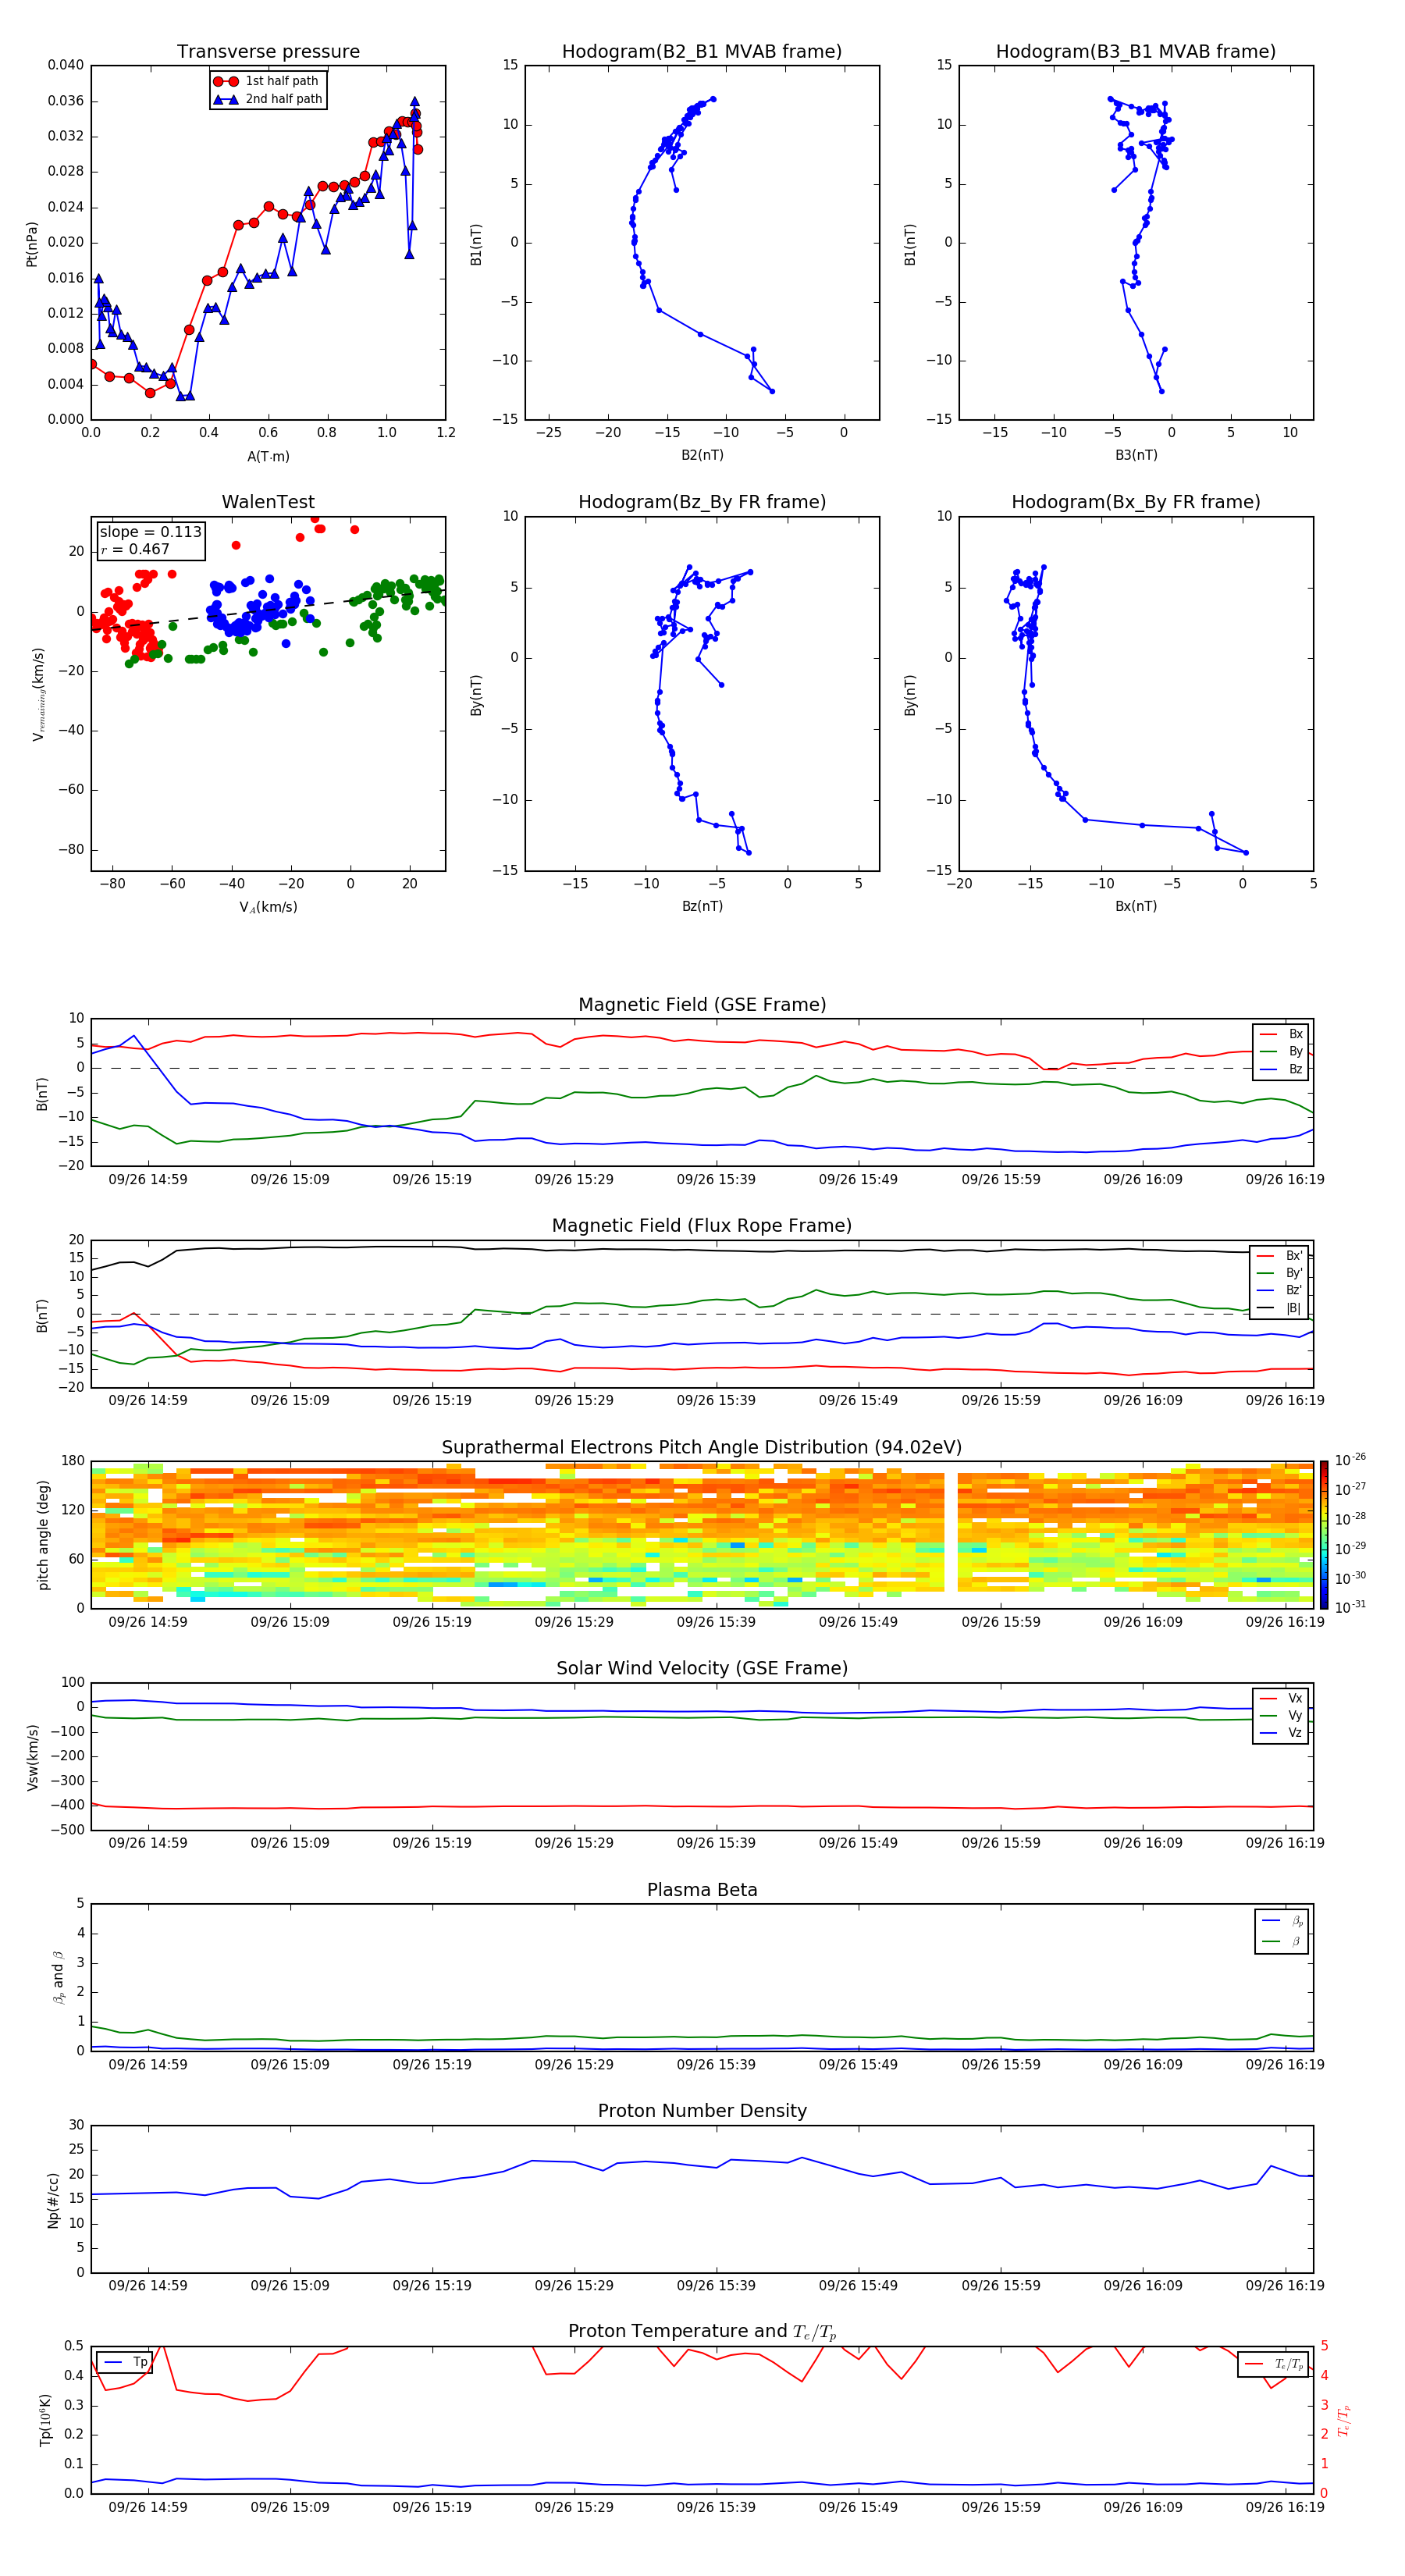Image resolution: width=1405 pixels, height=2576 pixels.
Task: Select Bx in the GSE frame legend
Action: pyautogui.click(x=1281, y=1034)
